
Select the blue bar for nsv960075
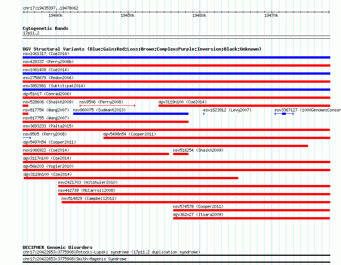[131, 114]
